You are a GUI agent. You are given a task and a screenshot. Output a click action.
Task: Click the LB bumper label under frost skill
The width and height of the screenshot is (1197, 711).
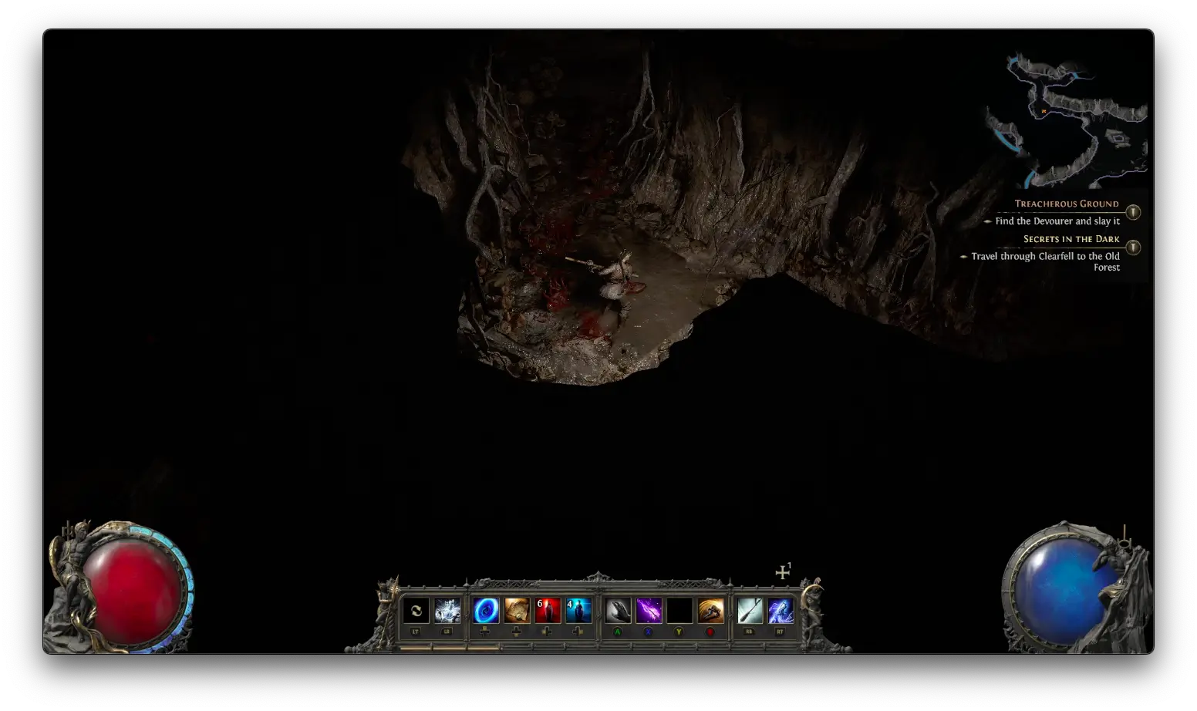(447, 632)
